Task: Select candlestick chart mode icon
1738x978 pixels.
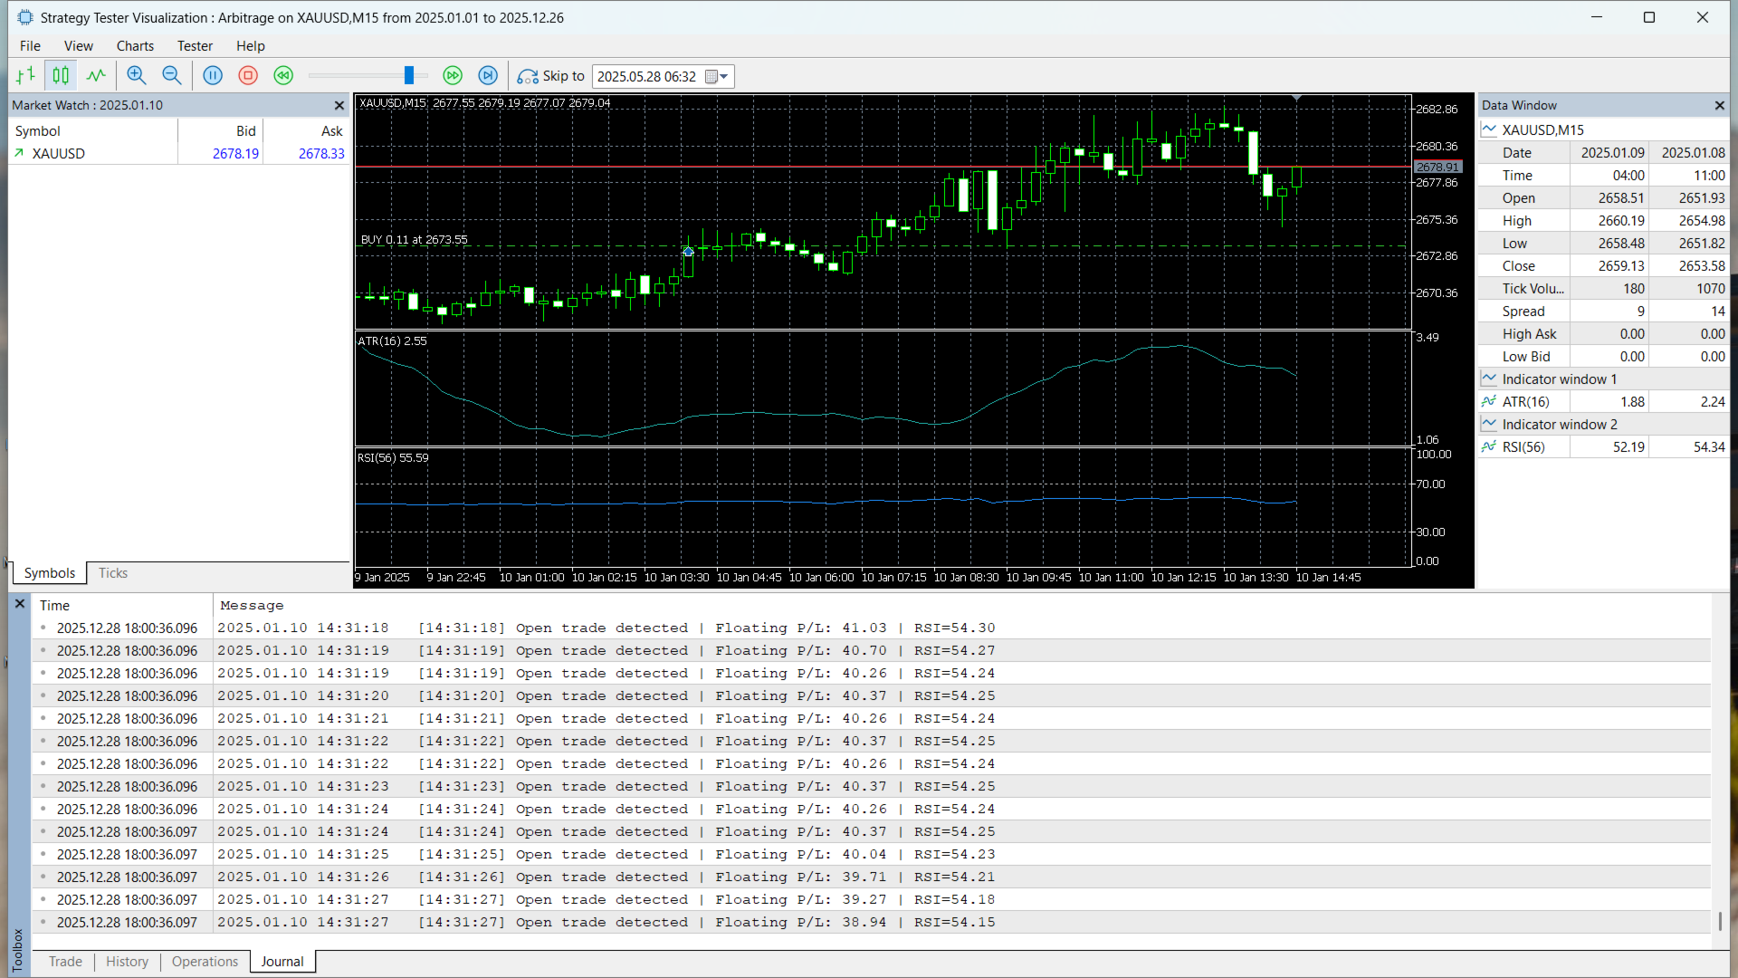Action: [61, 76]
